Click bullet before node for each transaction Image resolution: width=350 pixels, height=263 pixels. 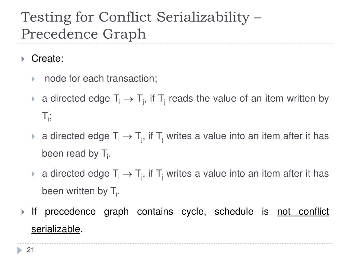tap(33, 79)
